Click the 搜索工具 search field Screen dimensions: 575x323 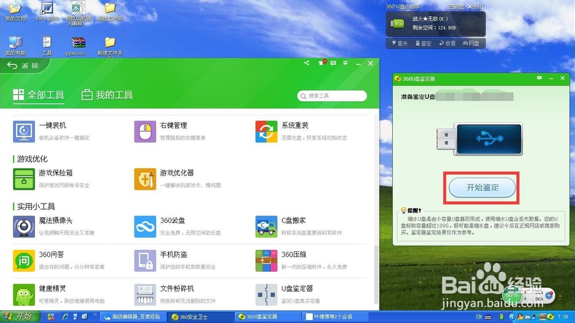332,95
